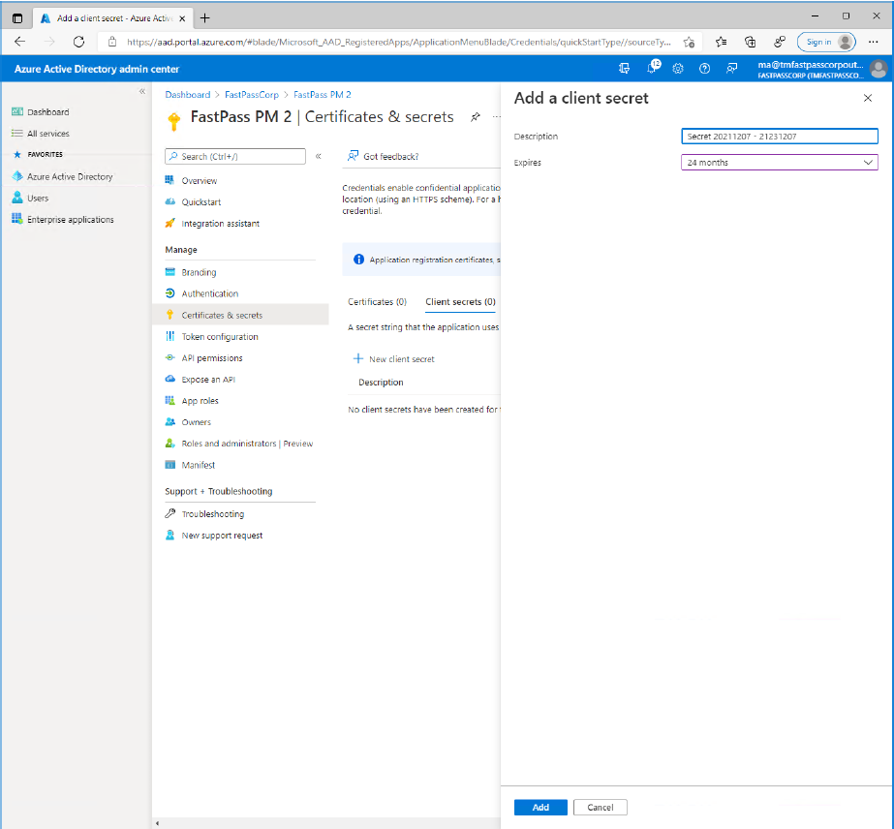The height and width of the screenshot is (829, 894).
Task: Open portal settings gear icon
Action: tap(678, 69)
